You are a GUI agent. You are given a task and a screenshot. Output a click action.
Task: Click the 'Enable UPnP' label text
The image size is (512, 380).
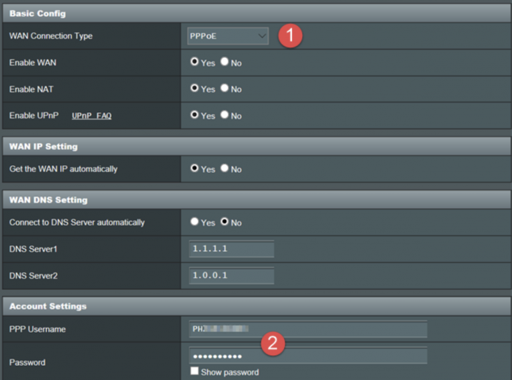tap(34, 115)
